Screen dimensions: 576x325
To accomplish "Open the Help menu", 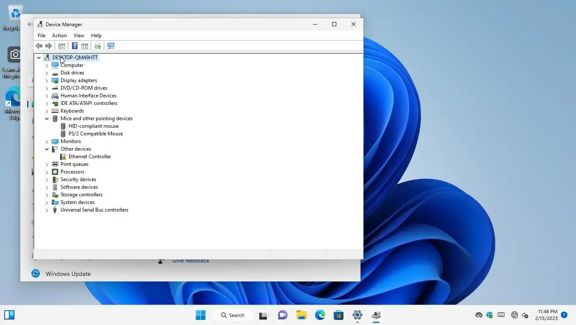I will (96, 36).
